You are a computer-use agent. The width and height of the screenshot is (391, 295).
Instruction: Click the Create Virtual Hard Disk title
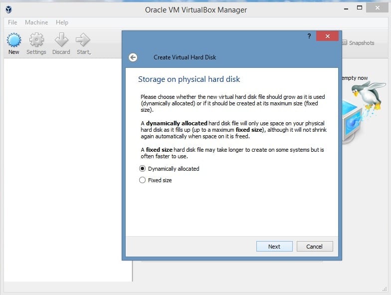tap(185, 57)
